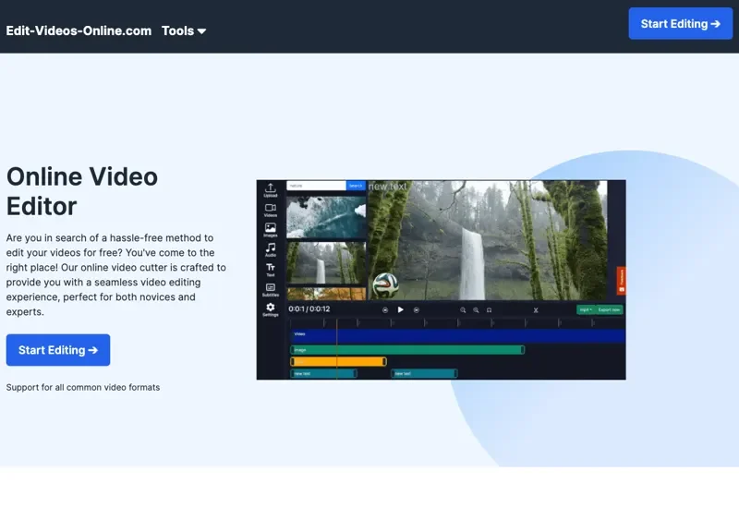Open the Images panel in the sidebar
Screen dimensions: 739x532
(271, 227)
